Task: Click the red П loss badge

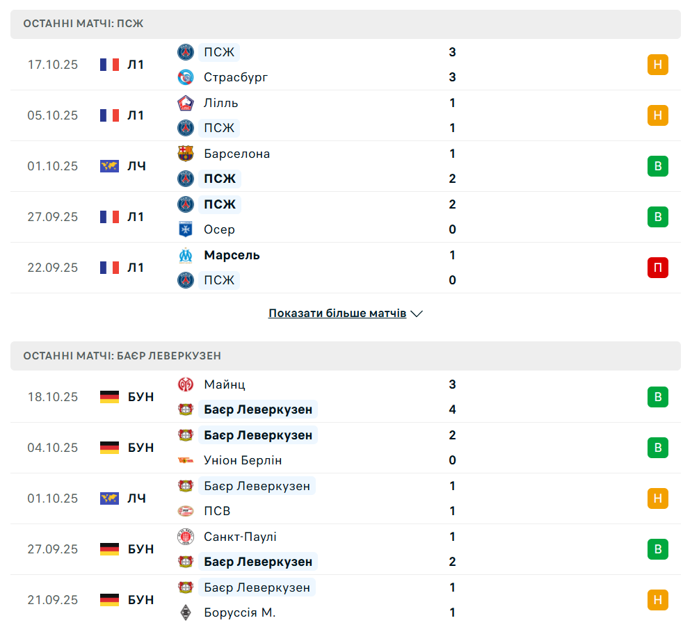Action: click(x=657, y=268)
